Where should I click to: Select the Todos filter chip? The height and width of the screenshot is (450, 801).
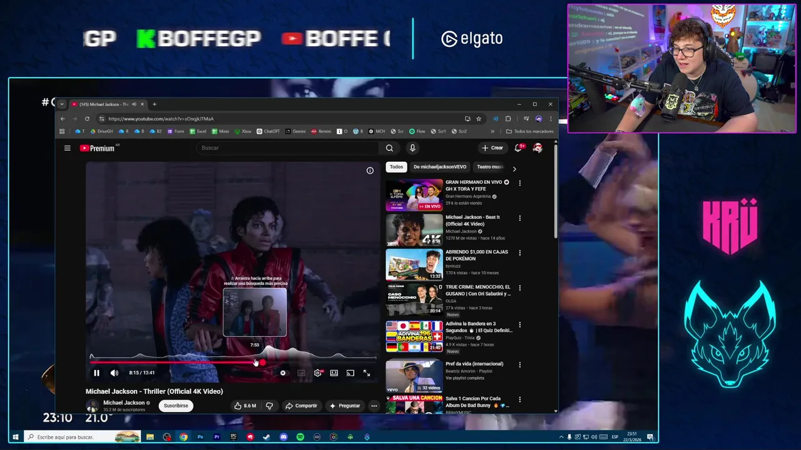(x=396, y=167)
